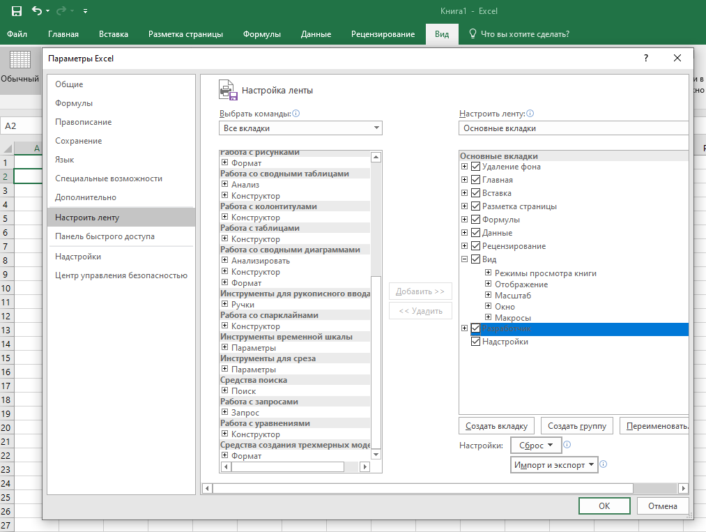Viewport: 706px width, 532px height.
Task: Select 'Общие' in options sidebar
Action: click(121, 84)
